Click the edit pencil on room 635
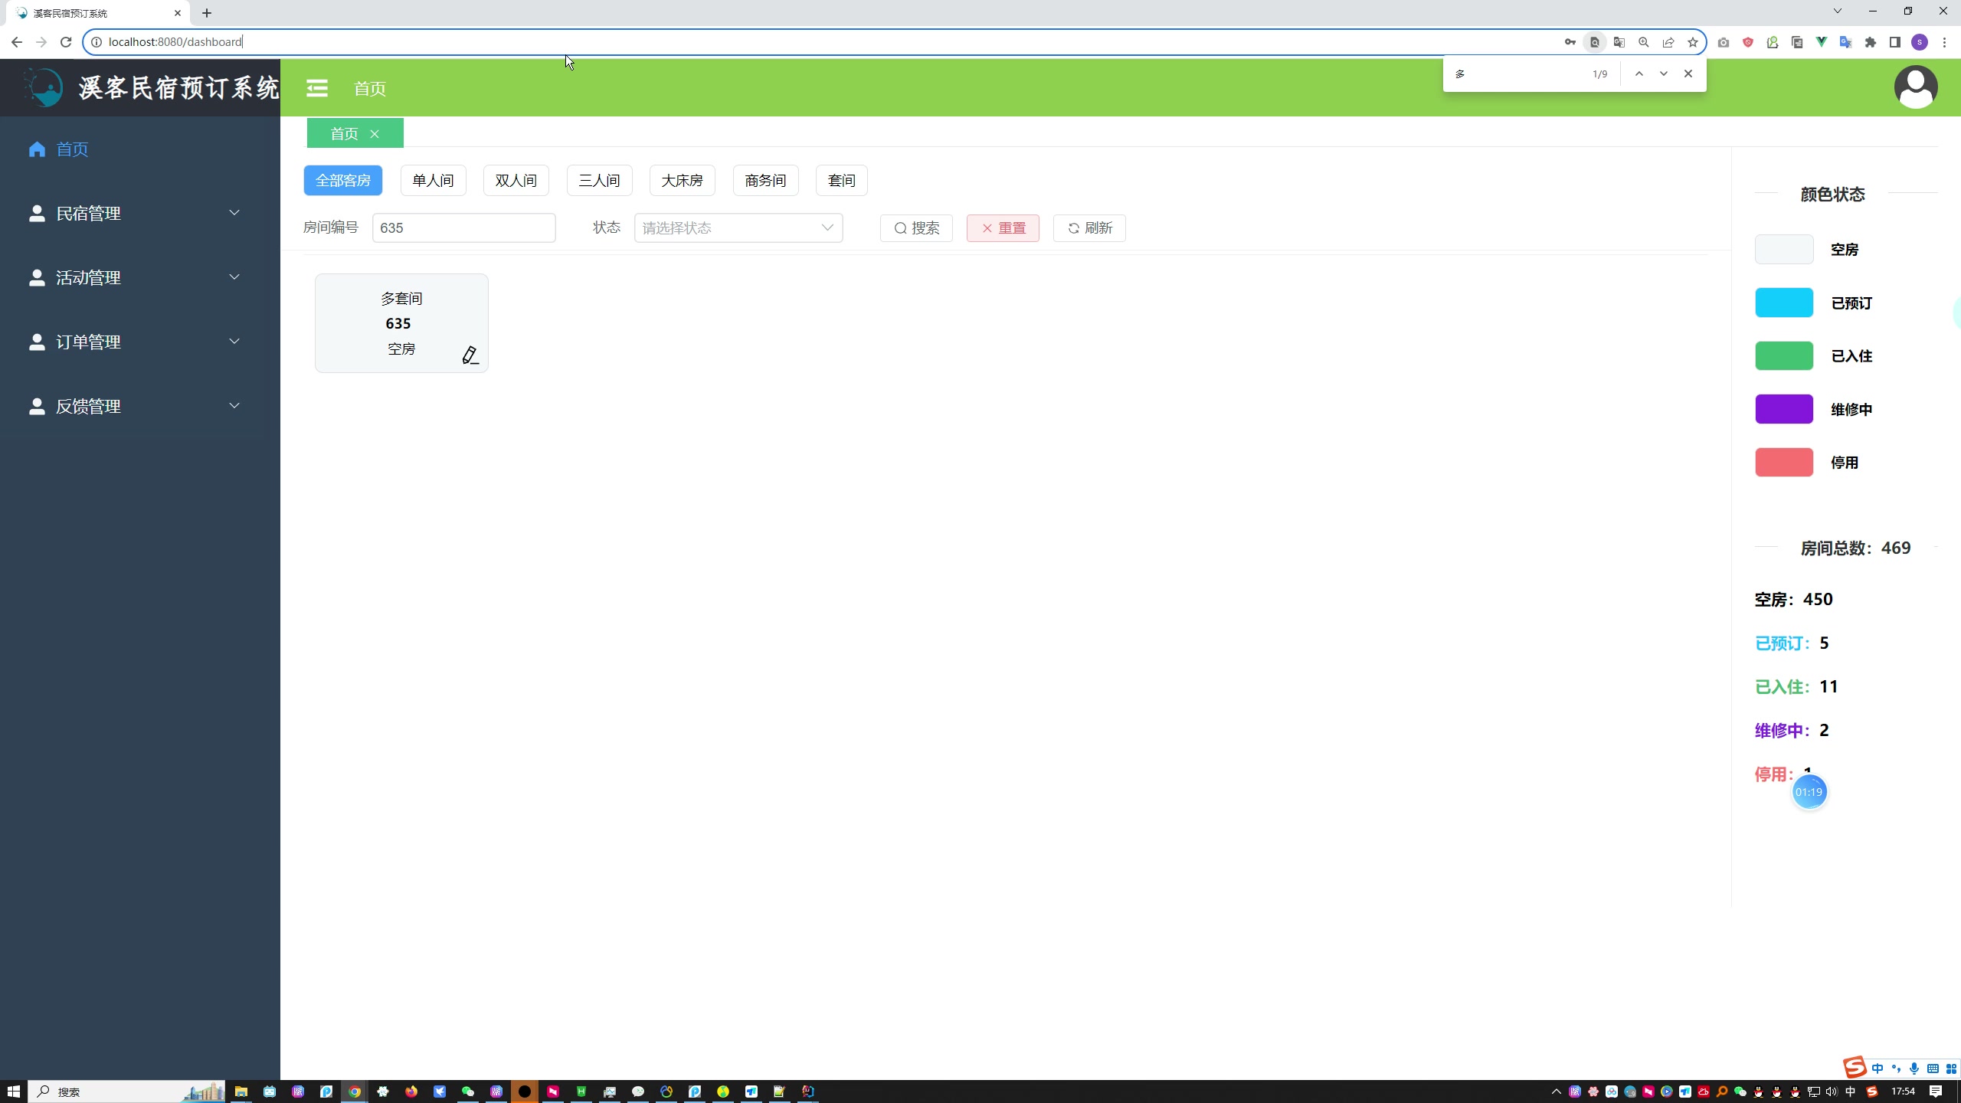The width and height of the screenshot is (1961, 1103). pyautogui.click(x=470, y=355)
